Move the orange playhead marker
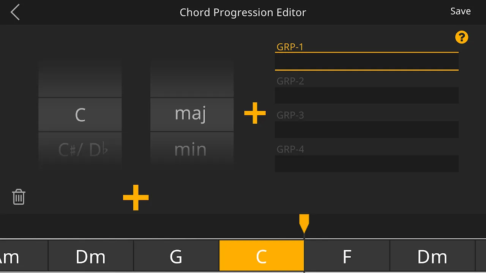The image size is (486, 273). pos(304,224)
